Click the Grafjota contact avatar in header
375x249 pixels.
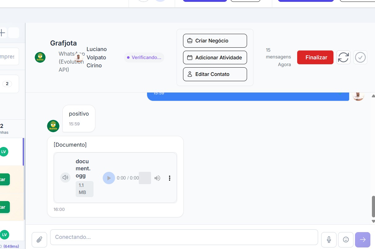40,57
